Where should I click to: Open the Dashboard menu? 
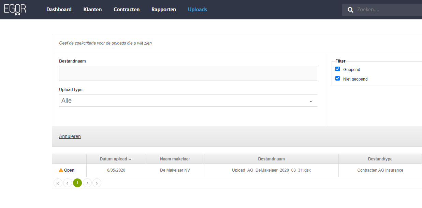point(59,10)
